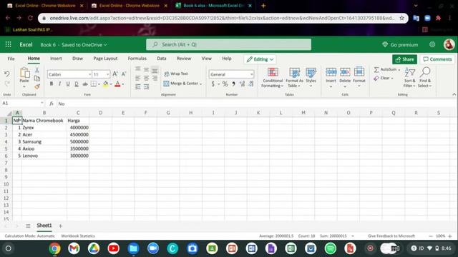Click the Increase Indent icon

(x=146, y=87)
